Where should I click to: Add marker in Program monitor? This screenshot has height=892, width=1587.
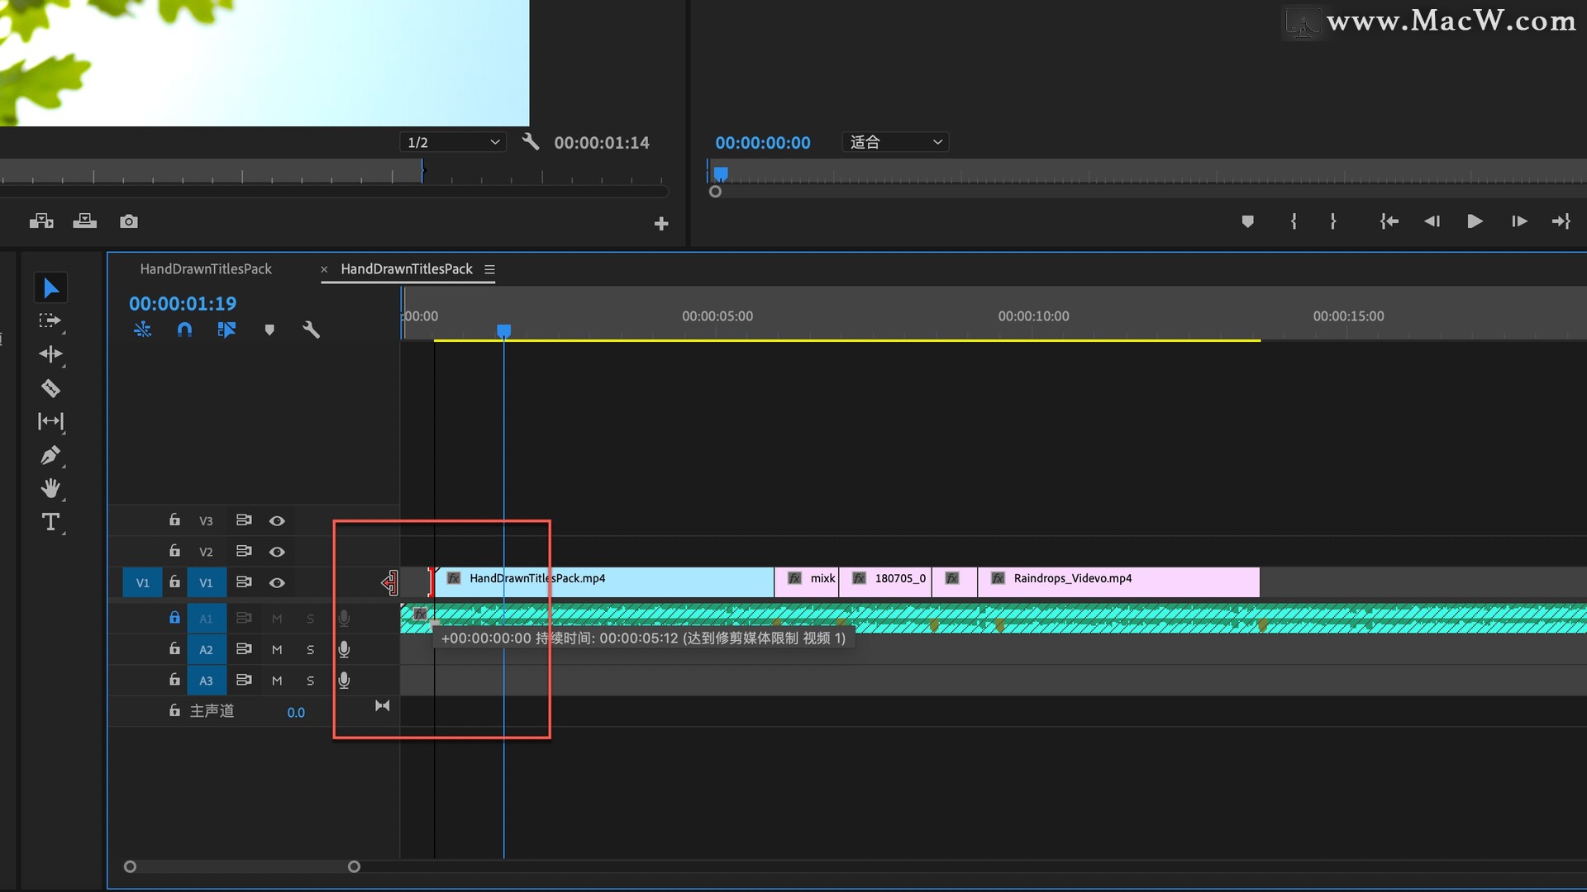[x=1248, y=221]
